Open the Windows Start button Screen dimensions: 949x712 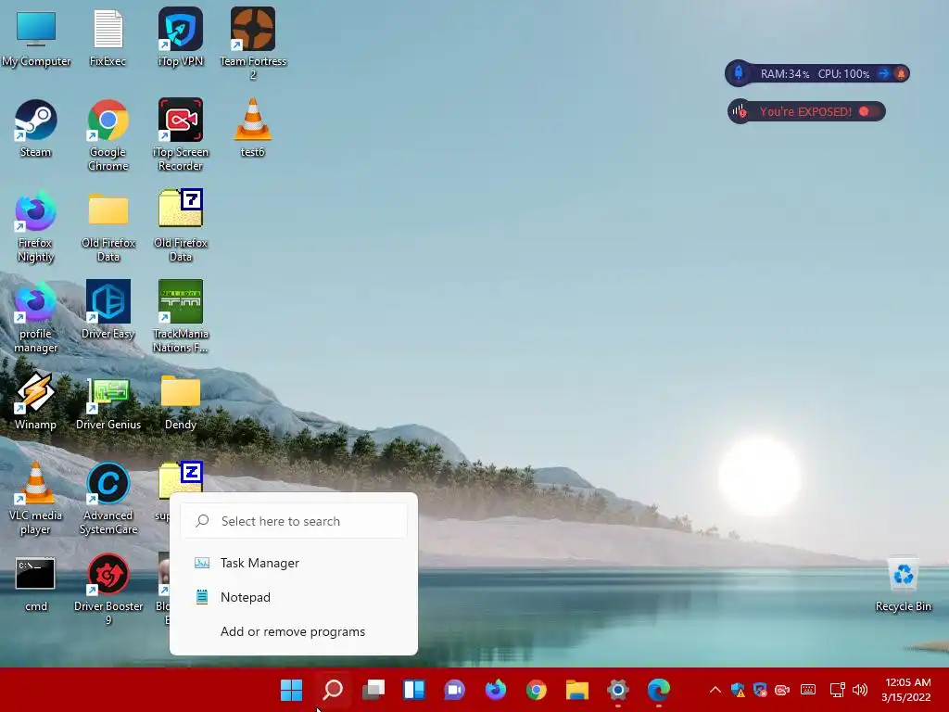coord(291,690)
